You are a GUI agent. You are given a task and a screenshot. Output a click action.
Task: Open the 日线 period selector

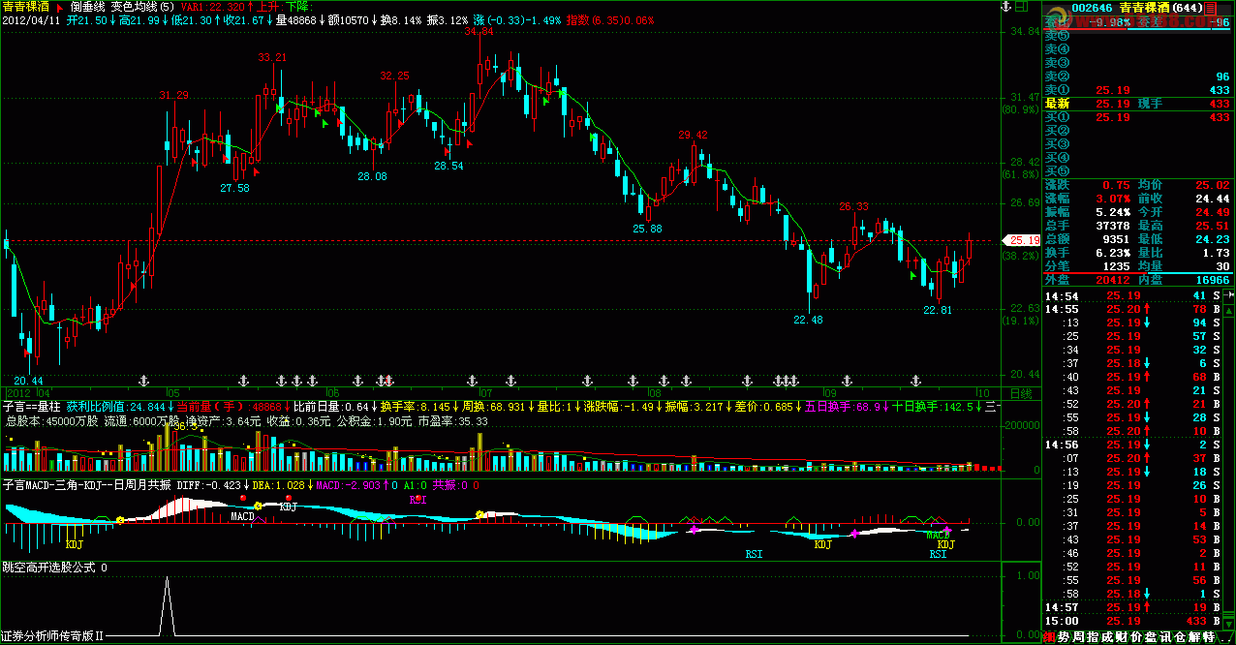click(x=1021, y=394)
